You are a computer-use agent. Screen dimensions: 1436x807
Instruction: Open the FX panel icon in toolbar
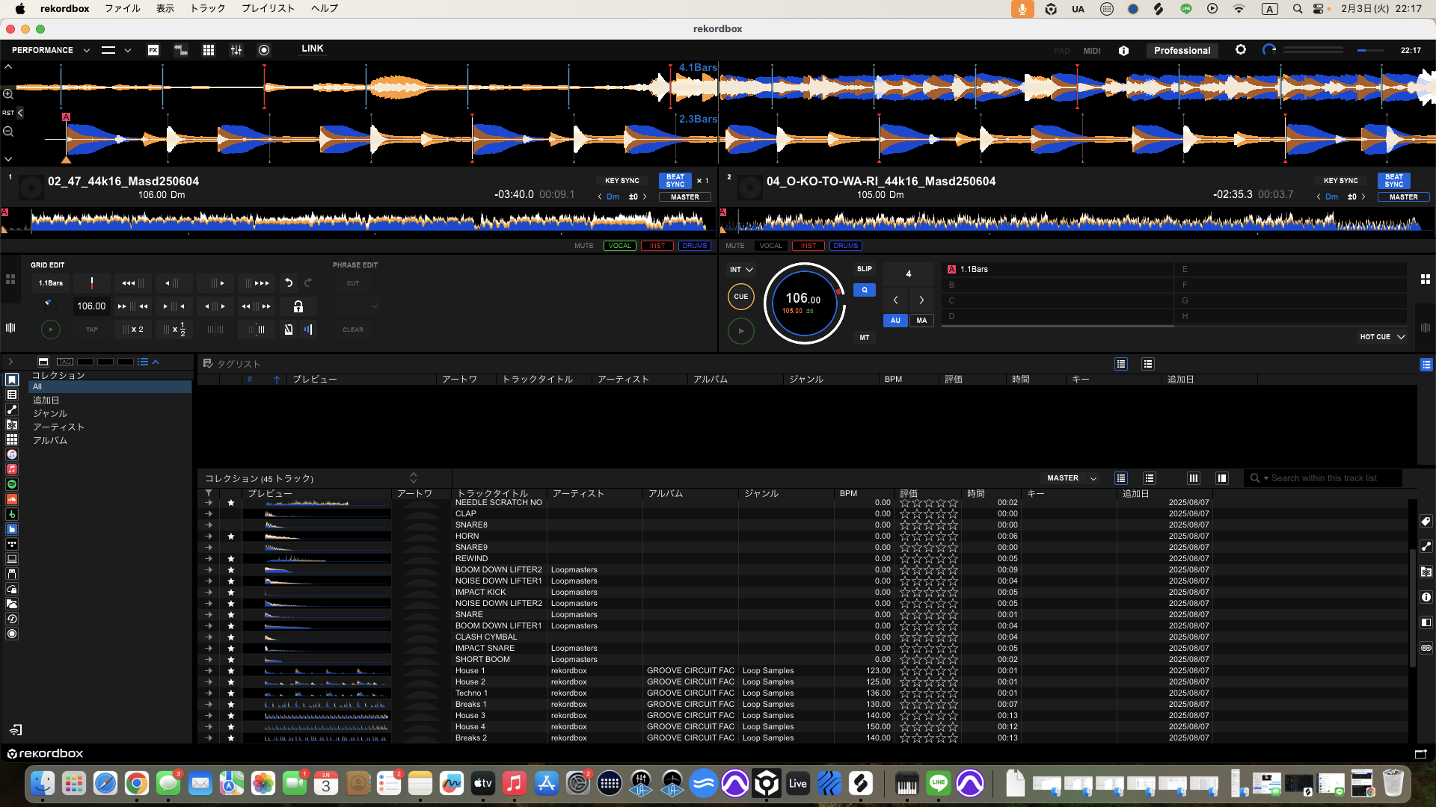point(153,50)
